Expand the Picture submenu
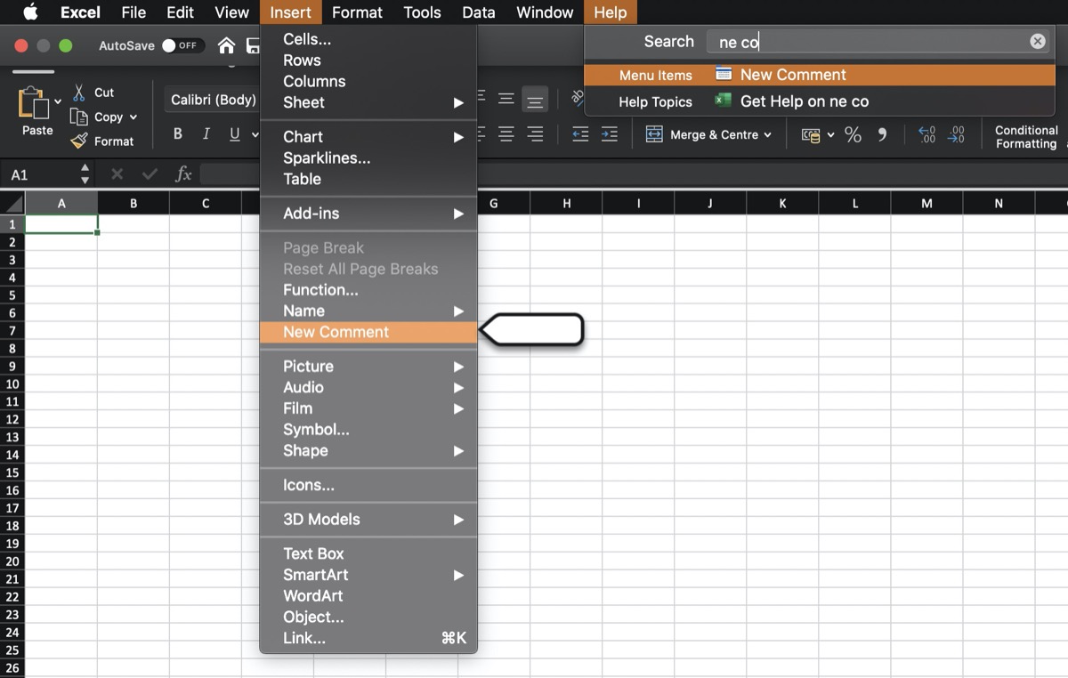Viewport: 1068px width, 678px height. pos(458,367)
